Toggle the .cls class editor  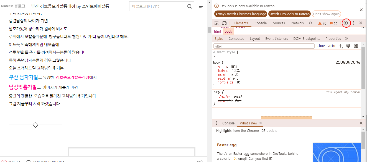332,46
